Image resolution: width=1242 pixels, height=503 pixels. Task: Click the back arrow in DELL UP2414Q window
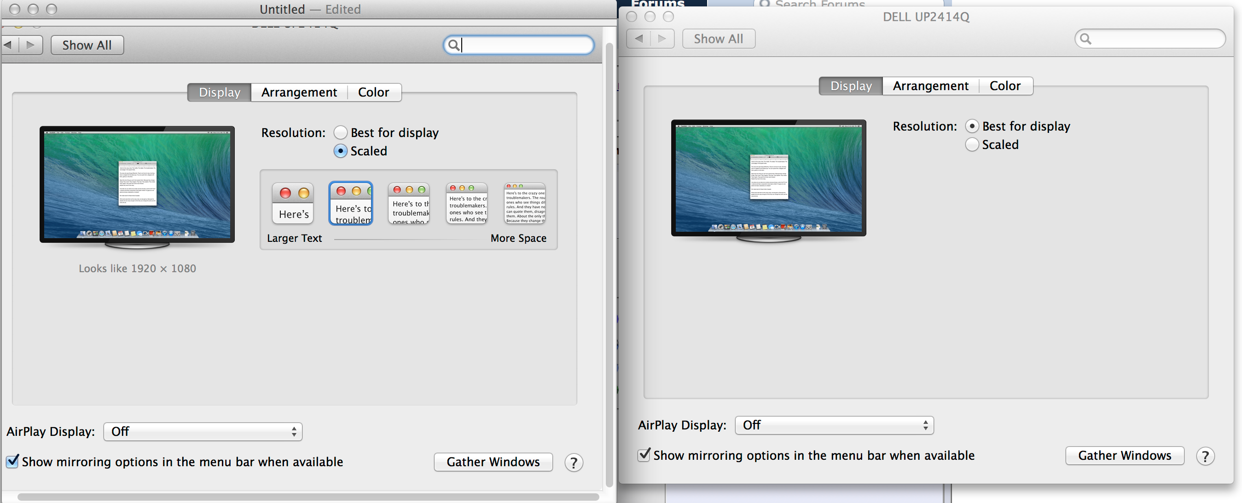(639, 39)
